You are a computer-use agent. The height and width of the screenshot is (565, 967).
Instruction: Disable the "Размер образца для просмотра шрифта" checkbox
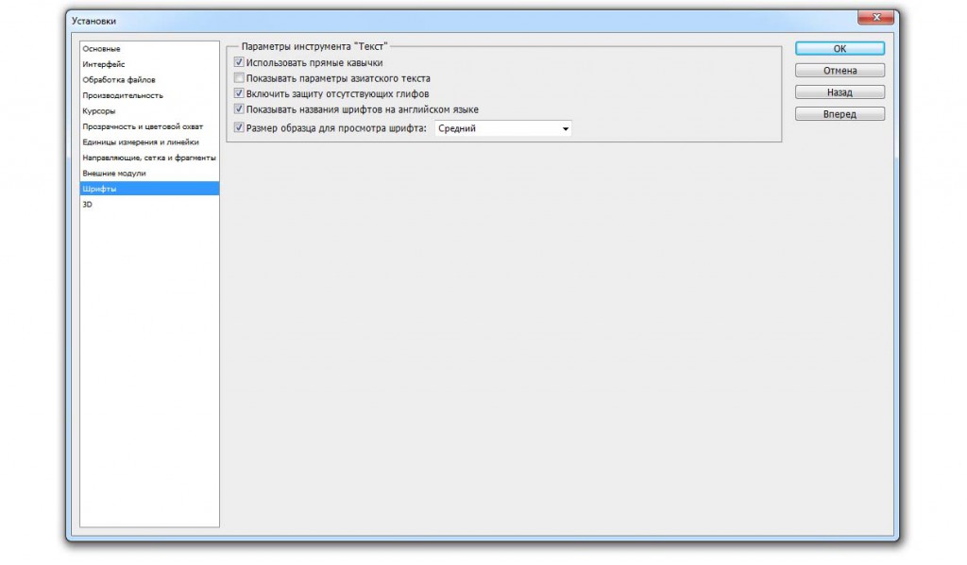pos(239,128)
